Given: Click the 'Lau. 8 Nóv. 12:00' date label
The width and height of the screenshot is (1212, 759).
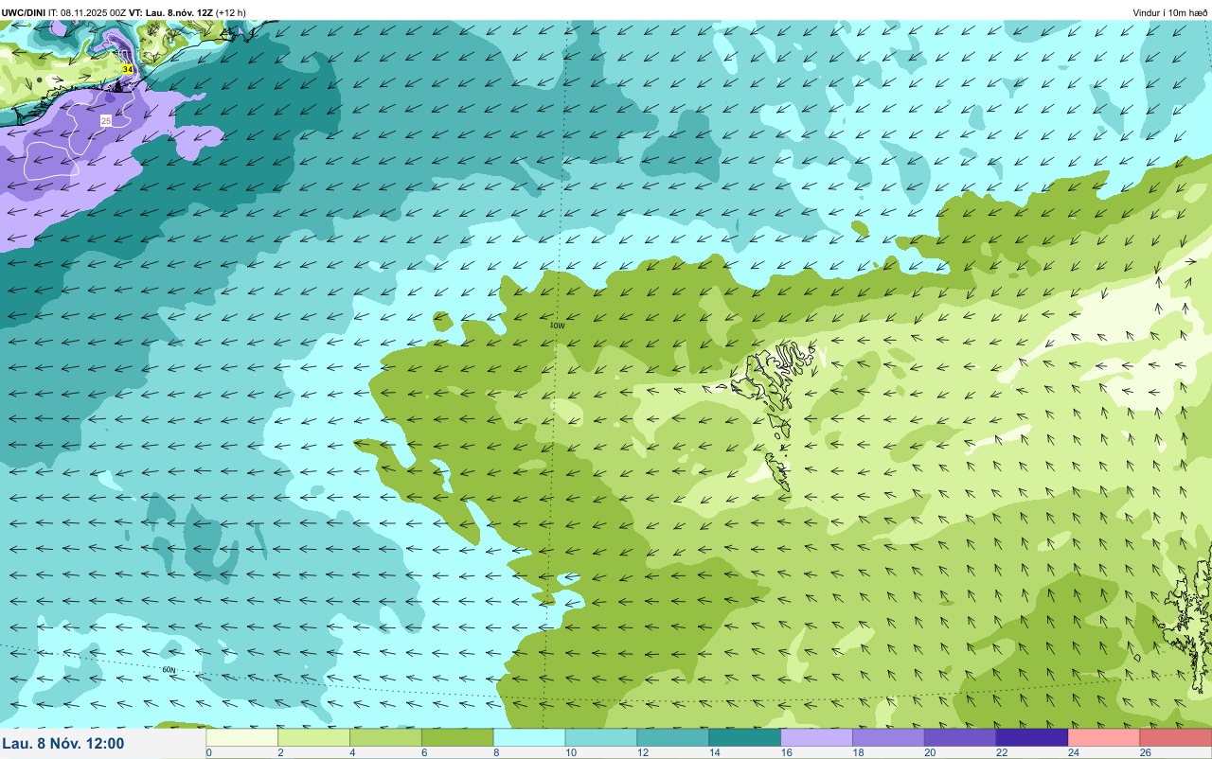Looking at the screenshot, I should tap(63, 744).
